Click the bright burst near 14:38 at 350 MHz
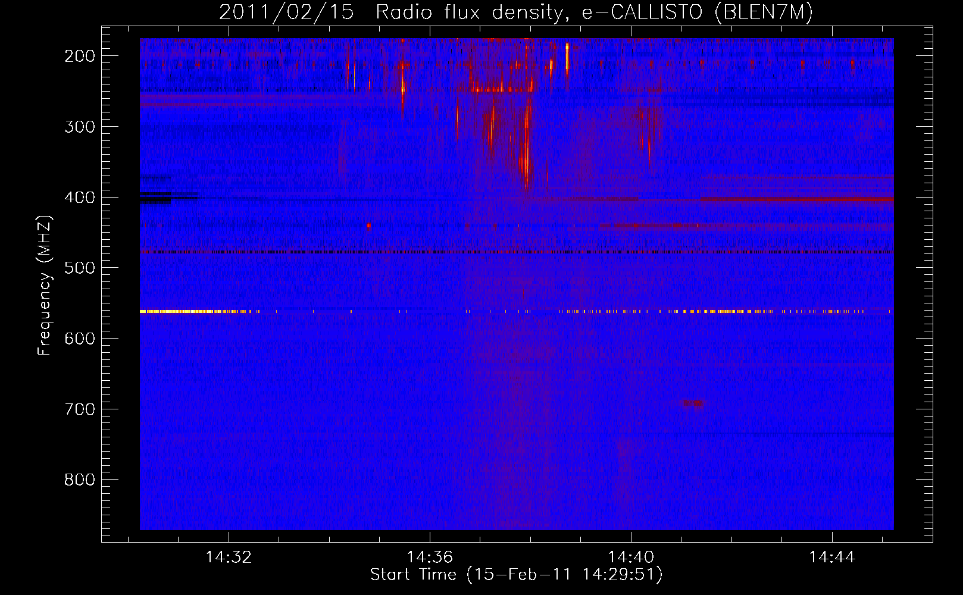Viewport: 963px width, 595px height. 525,149
